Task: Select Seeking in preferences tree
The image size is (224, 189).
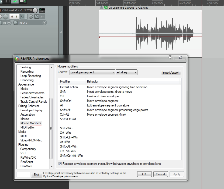Action: (26, 67)
